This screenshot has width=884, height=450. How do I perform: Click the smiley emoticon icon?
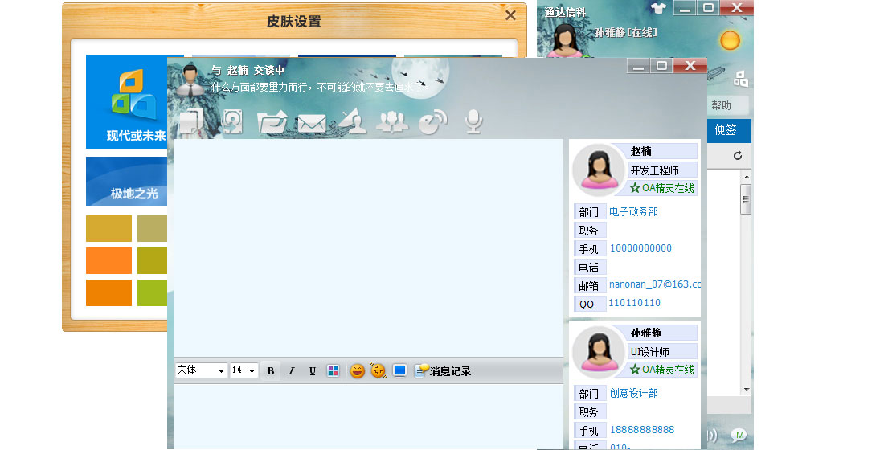[x=357, y=370]
